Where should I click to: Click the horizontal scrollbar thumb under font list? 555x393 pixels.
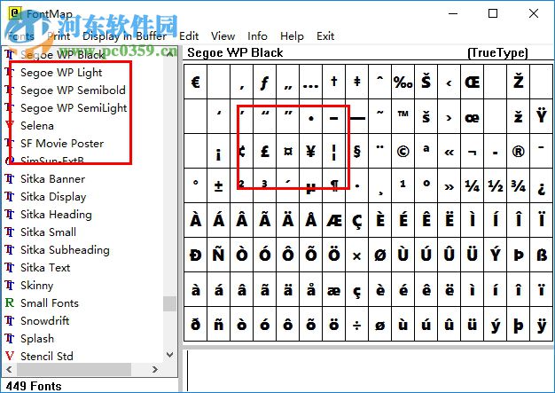[x=74, y=369]
